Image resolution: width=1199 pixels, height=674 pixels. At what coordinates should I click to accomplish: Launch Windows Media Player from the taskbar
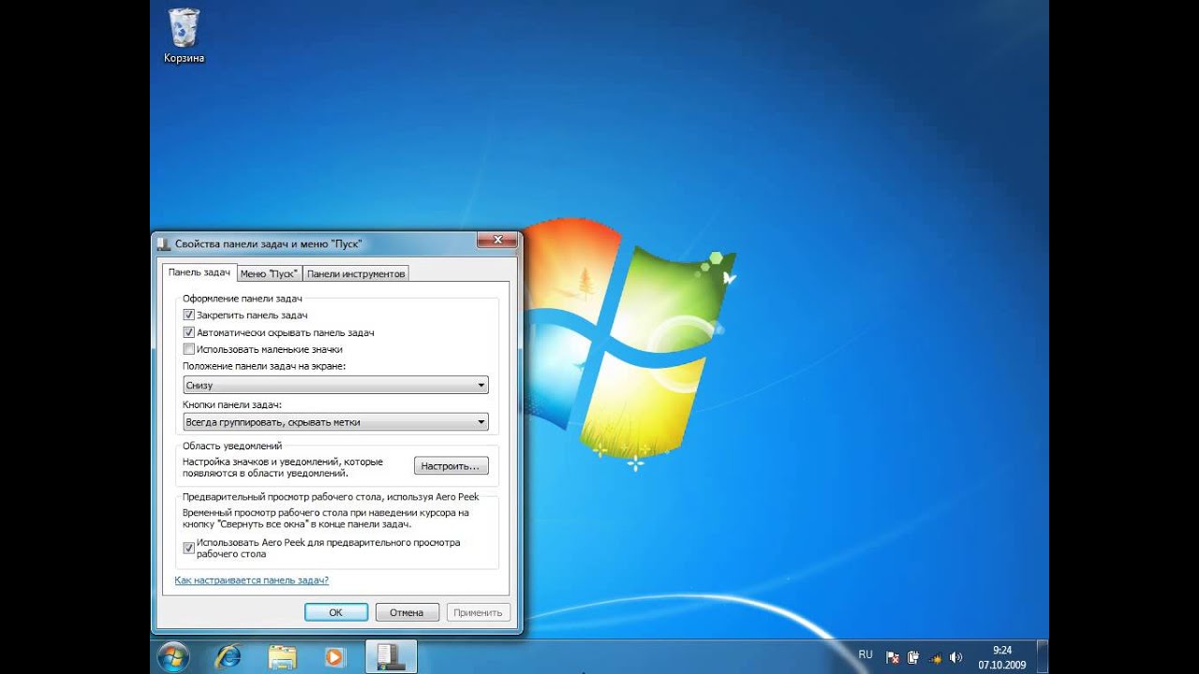click(334, 657)
